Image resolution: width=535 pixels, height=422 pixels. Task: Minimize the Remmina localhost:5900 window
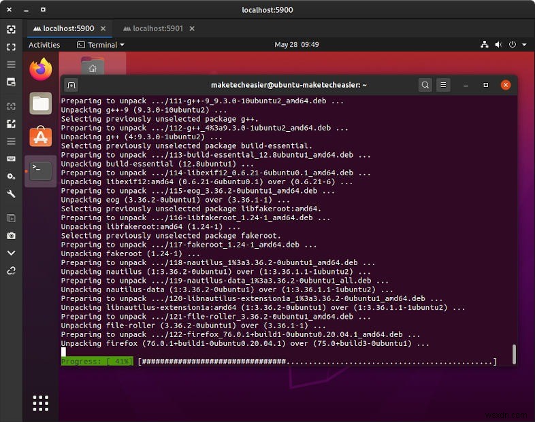26,10
